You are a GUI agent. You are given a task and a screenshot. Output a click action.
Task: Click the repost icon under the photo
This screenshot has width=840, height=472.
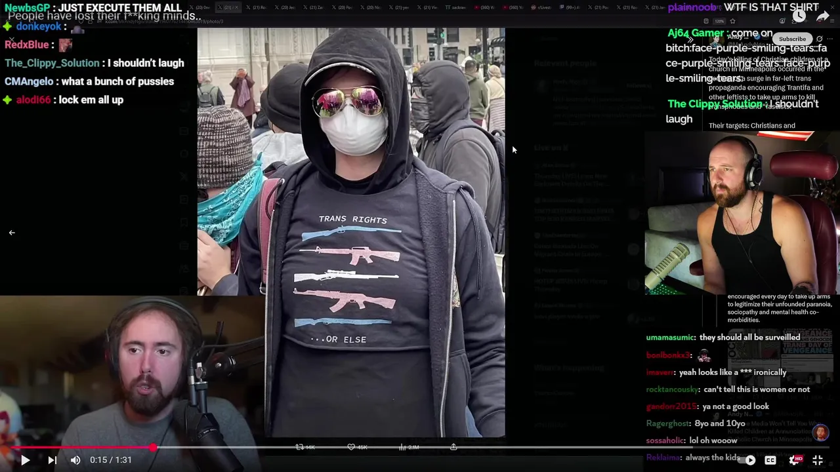coord(300,447)
